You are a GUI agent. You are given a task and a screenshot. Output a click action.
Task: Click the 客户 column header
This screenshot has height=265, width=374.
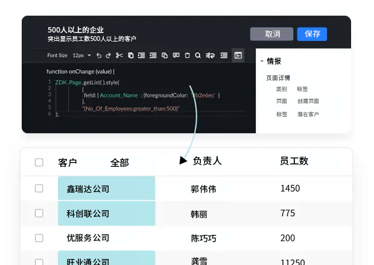[x=68, y=163]
